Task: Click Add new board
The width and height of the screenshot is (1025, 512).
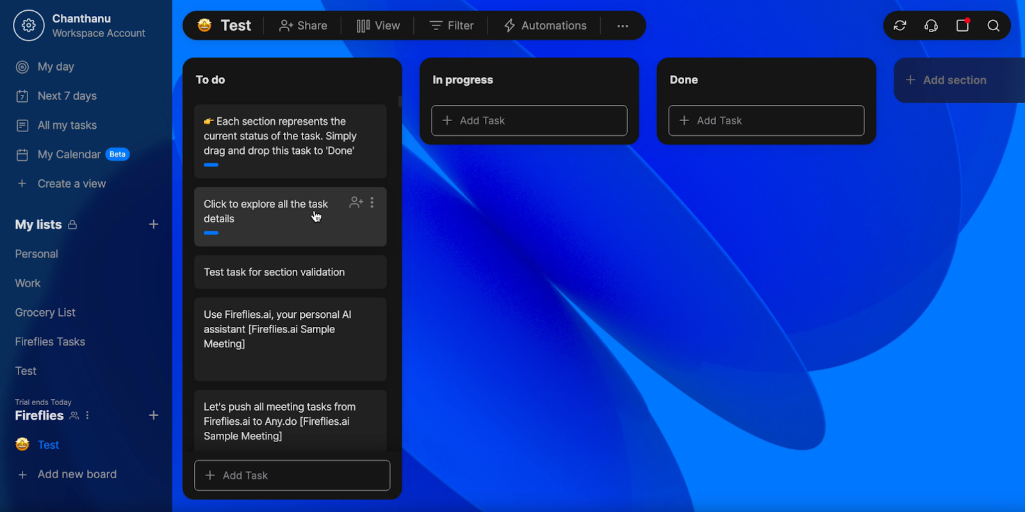Action: (67, 475)
